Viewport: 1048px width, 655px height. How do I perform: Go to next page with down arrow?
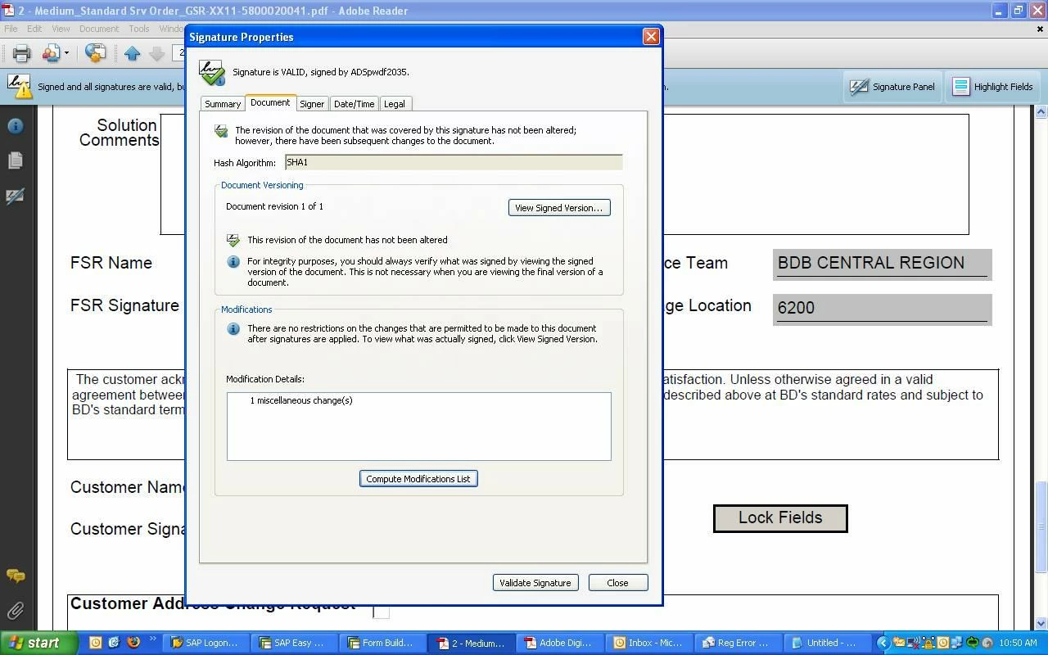tap(156, 53)
